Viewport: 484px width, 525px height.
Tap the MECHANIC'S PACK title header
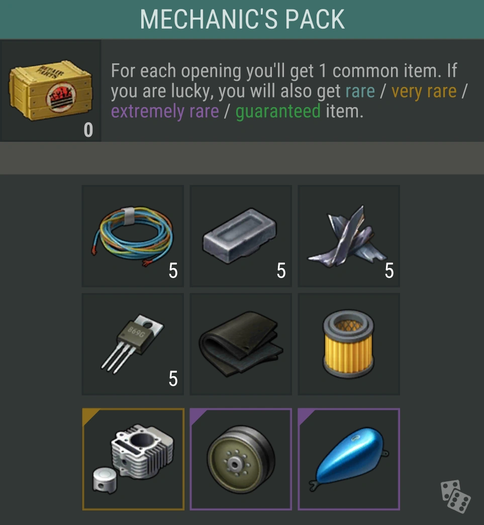coord(242,20)
